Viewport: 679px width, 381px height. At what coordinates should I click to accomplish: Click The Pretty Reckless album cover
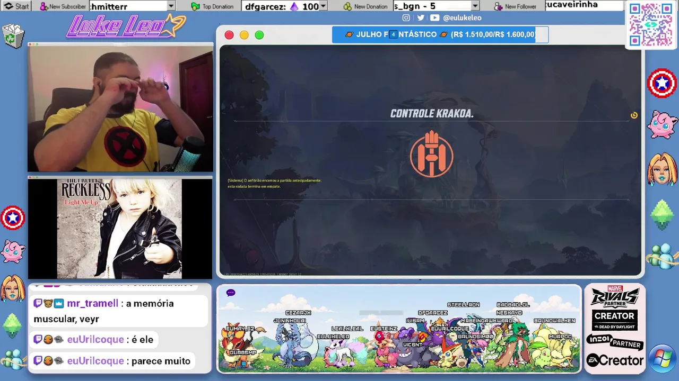pos(119,229)
